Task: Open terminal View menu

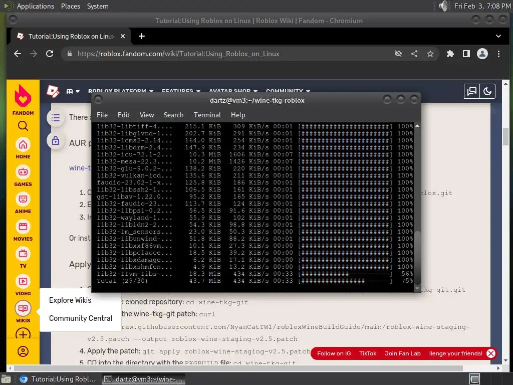Action: pos(147,115)
